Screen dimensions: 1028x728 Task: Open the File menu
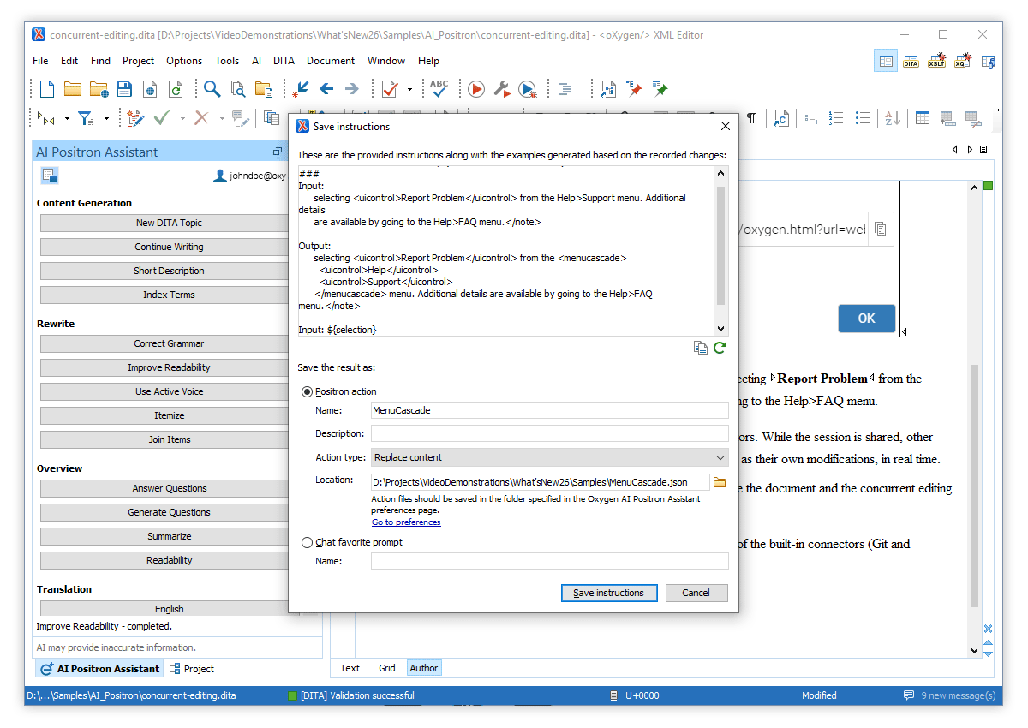(x=40, y=61)
